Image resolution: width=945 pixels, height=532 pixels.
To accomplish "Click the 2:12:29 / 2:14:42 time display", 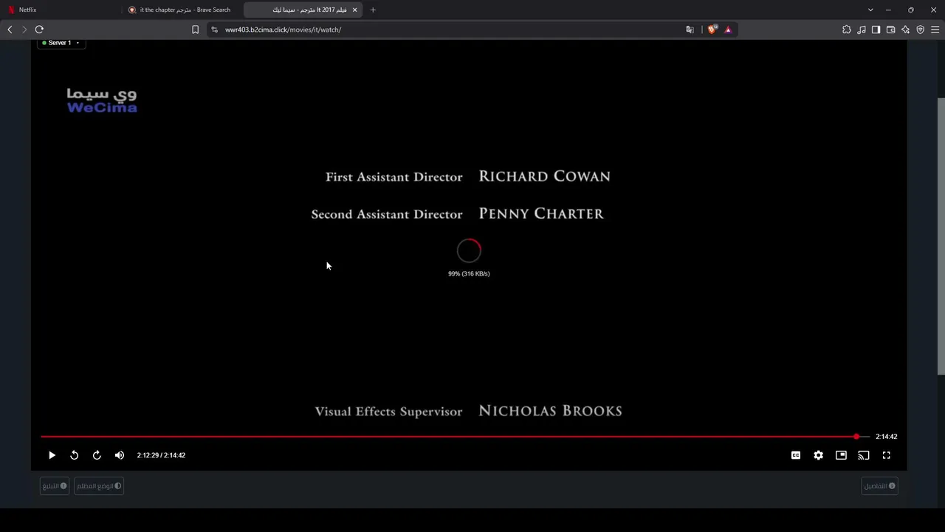I will (161, 455).
